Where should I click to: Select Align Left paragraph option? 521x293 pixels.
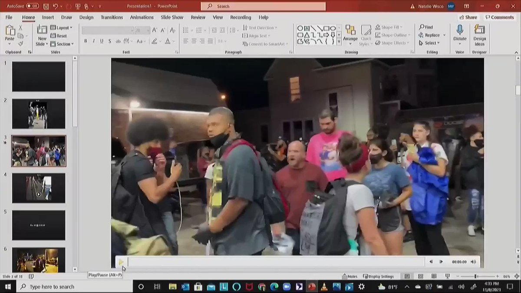185,41
